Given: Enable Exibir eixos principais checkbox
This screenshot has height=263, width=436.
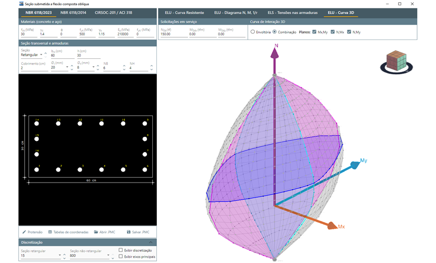Looking at the screenshot, I should [x=121, y=257].
